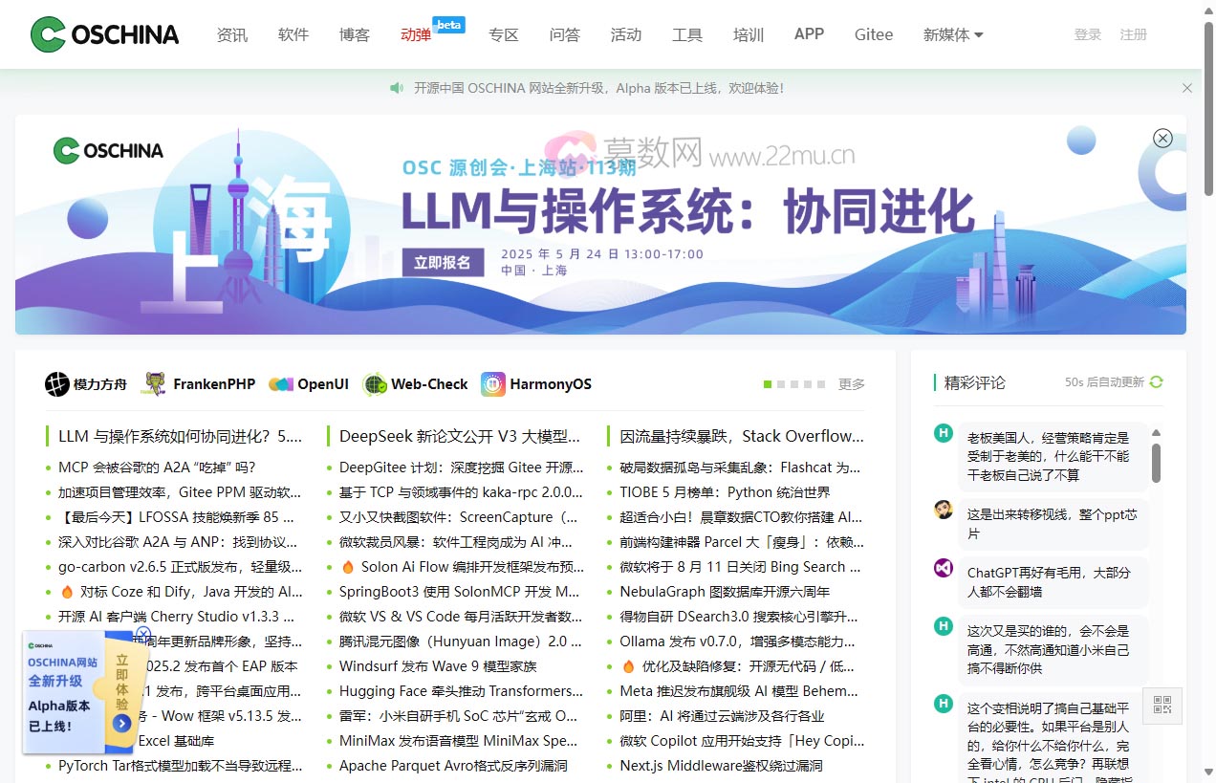
Task: Click the comments panel scrollbar thumb
Action: coord(1156,461)
